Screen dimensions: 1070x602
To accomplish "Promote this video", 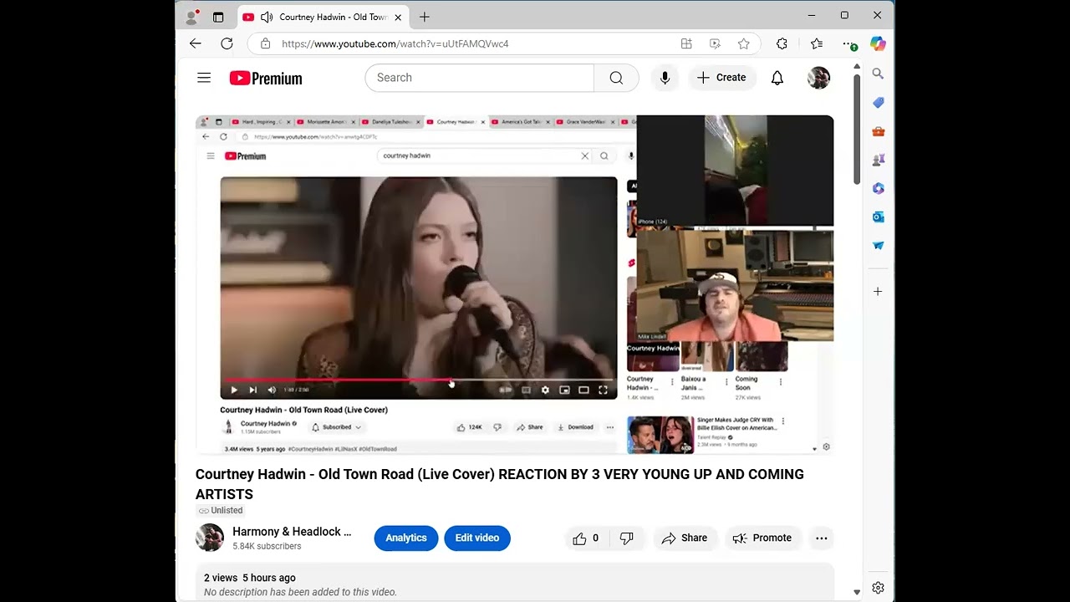I will [x=762, y=538].
